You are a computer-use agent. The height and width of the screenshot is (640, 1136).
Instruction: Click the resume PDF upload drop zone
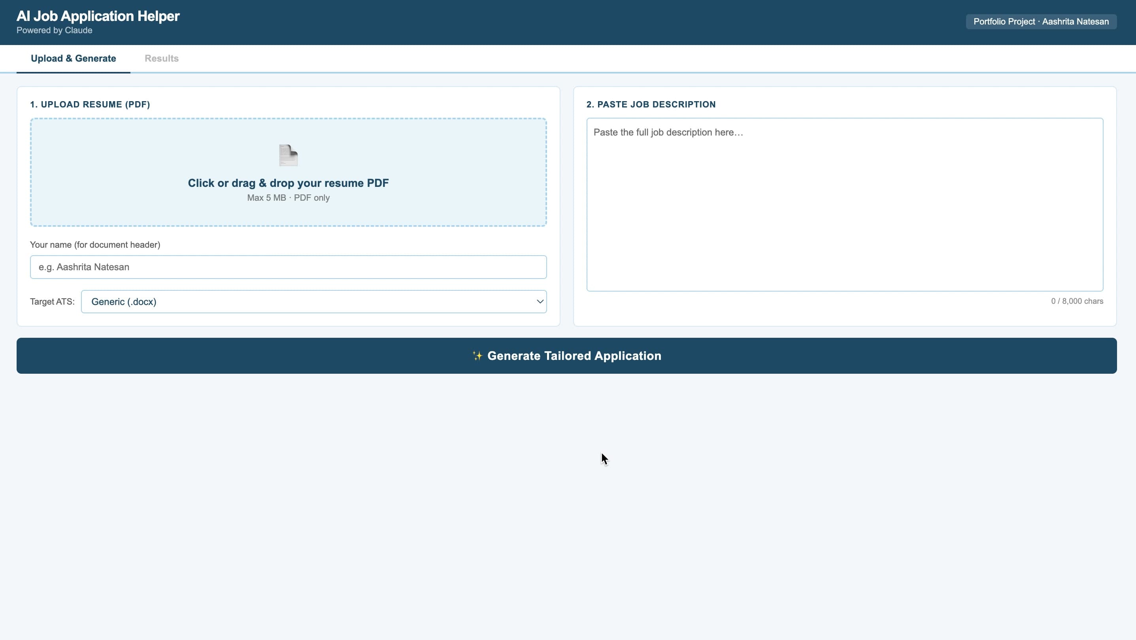click(289, 172)
